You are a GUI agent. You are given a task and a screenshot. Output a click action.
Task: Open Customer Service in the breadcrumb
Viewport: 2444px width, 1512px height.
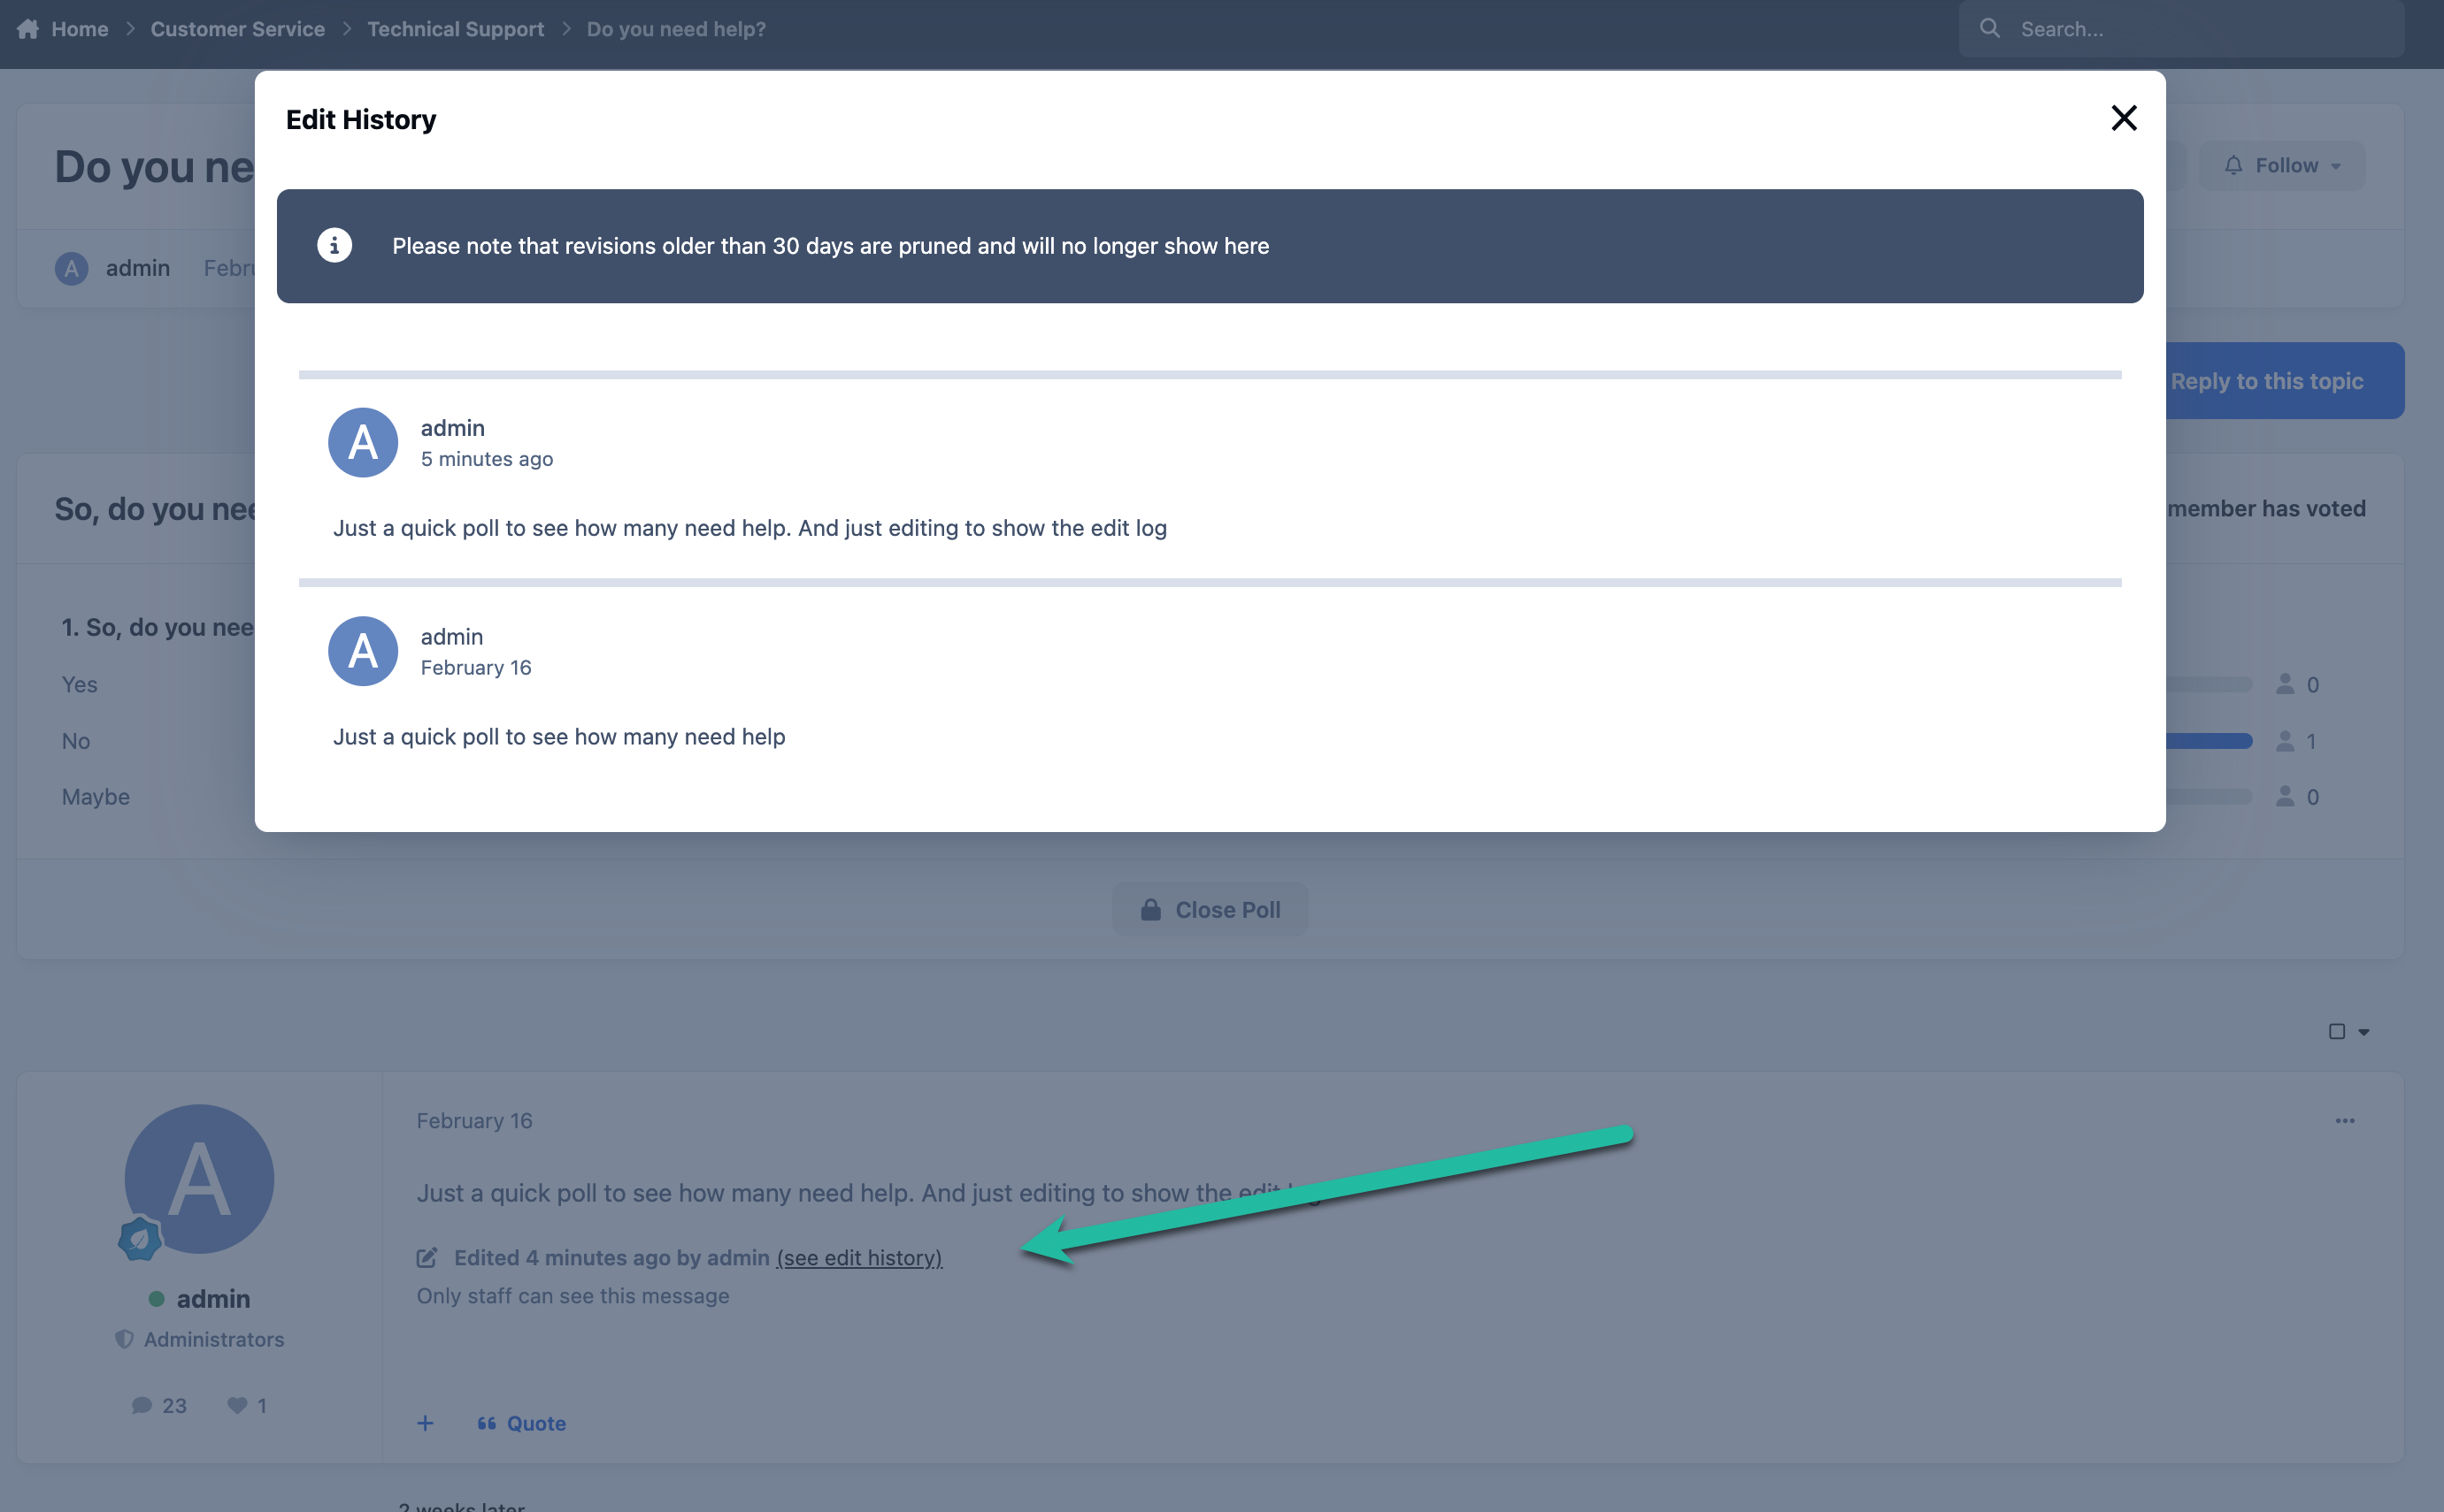[237, 29]
